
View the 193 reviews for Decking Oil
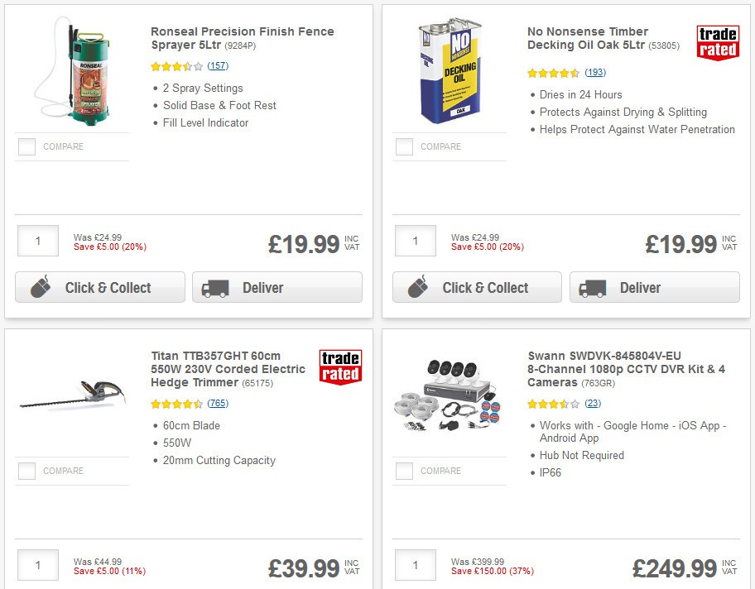(595, 73)
